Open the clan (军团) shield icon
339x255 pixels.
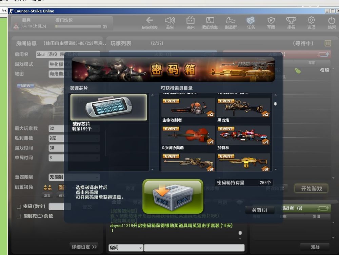[x=271, y=23]
